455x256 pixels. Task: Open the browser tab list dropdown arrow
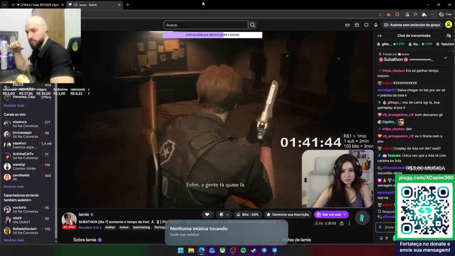tap(4, 5)
